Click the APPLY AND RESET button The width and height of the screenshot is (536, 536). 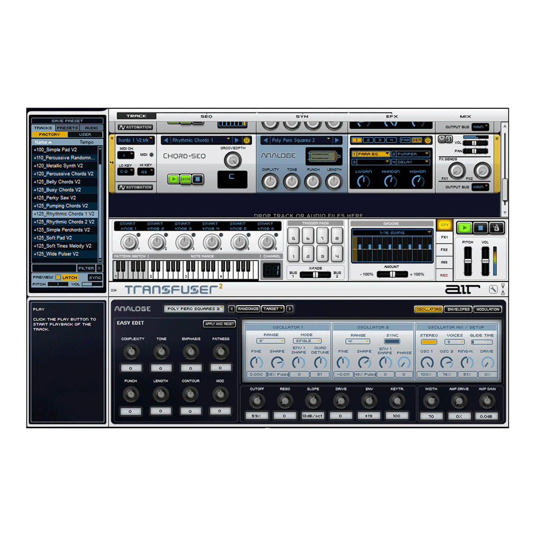(x=219, y=324)
